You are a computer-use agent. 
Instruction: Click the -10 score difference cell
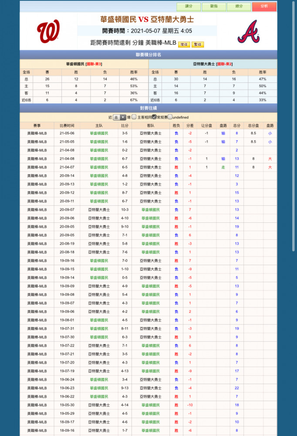coord(190,405)
